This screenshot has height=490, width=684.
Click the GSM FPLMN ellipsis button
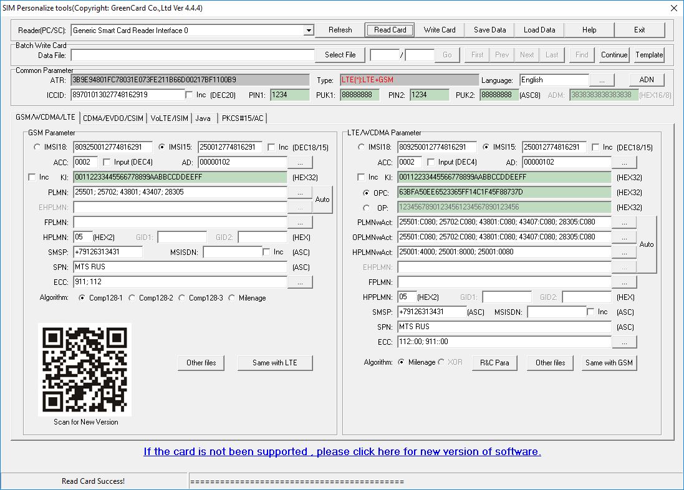[300, 223]
